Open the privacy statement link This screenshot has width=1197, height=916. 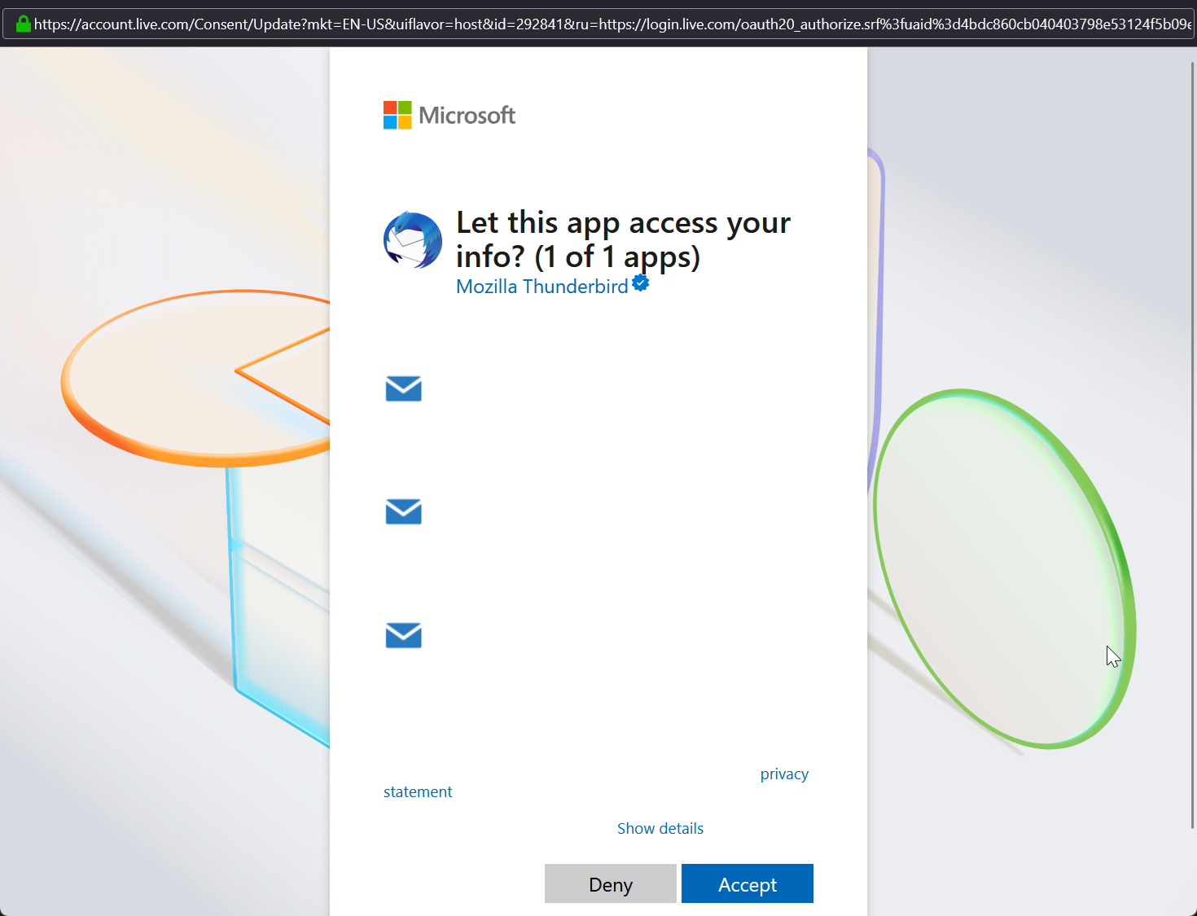coord(784,774)
